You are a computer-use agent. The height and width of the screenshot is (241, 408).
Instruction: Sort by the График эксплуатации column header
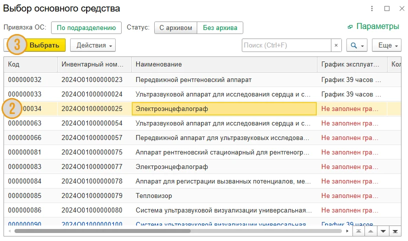352,64
